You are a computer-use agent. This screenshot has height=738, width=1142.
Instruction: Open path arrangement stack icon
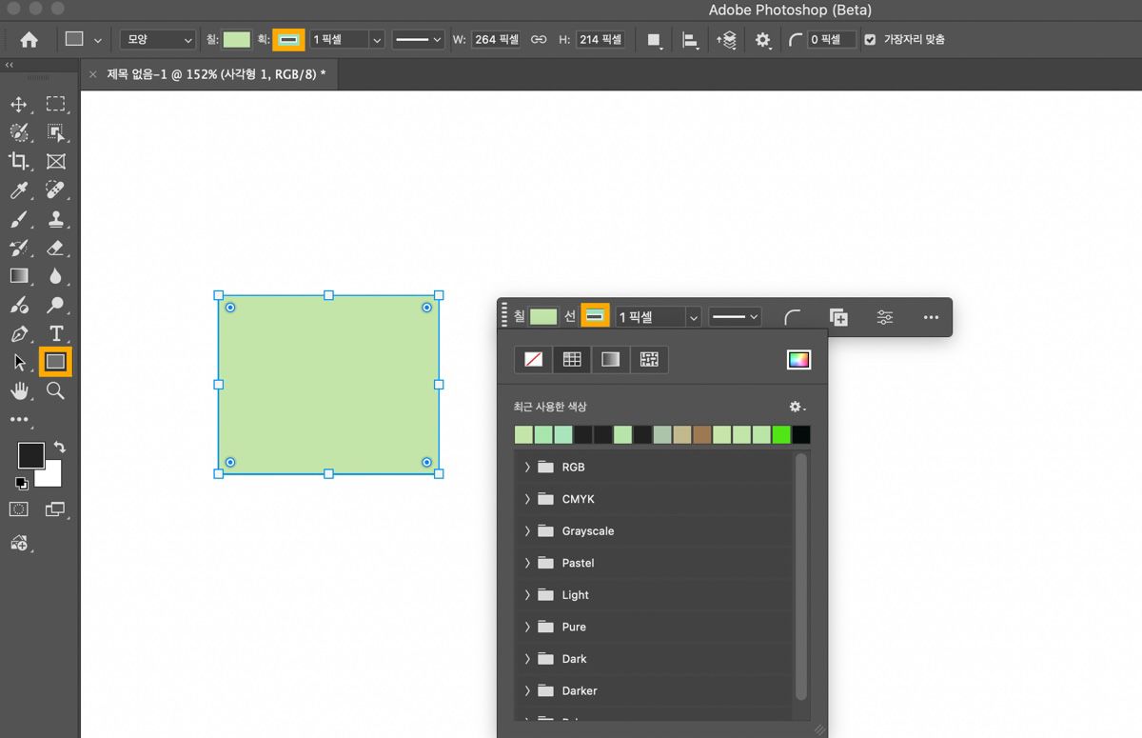tap(726, 40)
